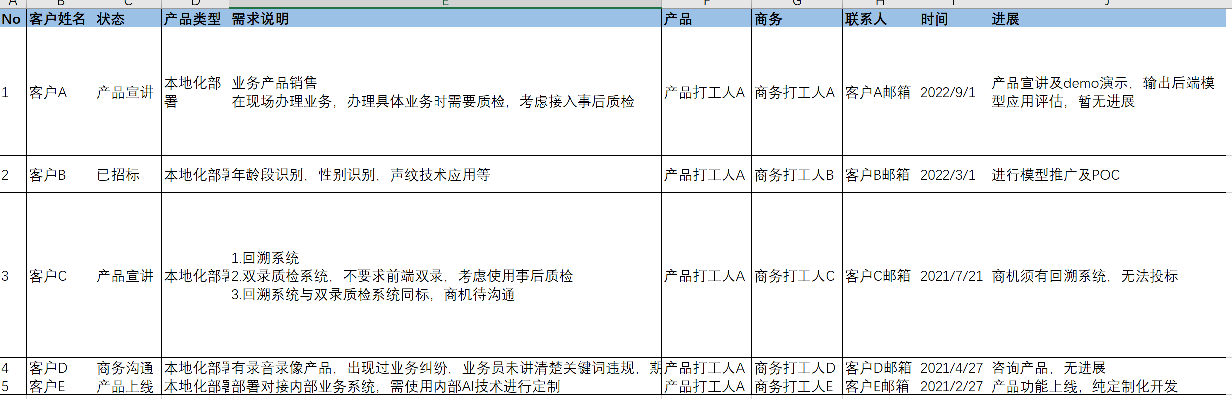Select the cell 咨询产品，无进展
1232x399 pixels.
[x=1107, y=367]
